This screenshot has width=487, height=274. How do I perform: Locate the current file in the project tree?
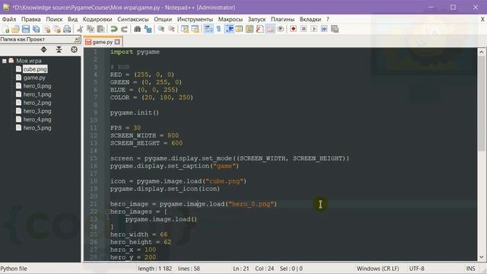pyautogui.click(x=74, y=49)
